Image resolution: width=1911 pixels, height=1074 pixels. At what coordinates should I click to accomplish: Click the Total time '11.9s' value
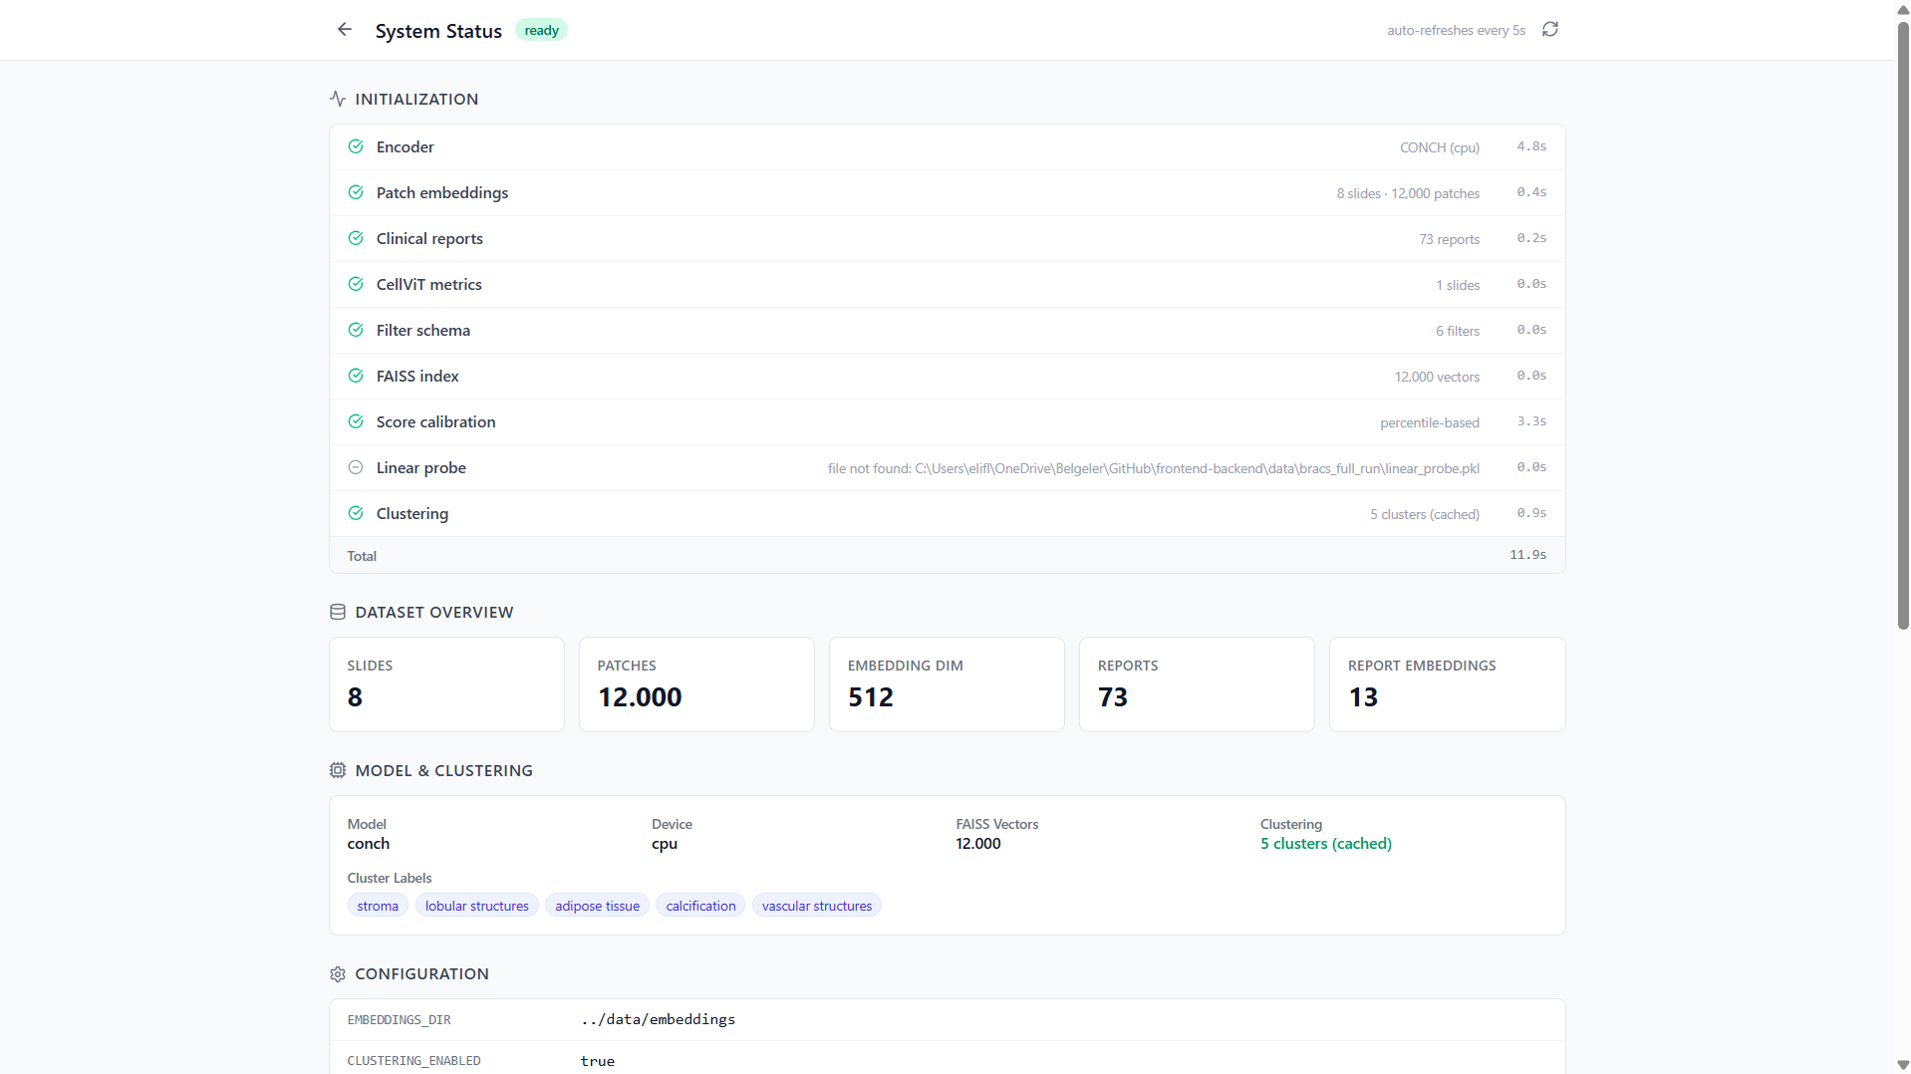[1527, 555]
